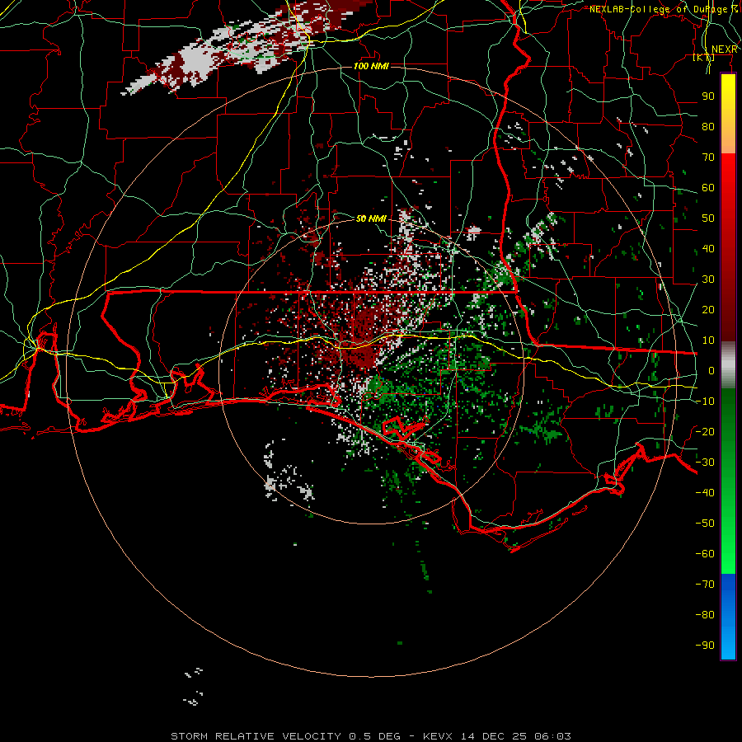Image resolution: width=742 pixels, height=742 pixels.
Task: Click the positive 90 scale value
Action: [x=708, y=96]
